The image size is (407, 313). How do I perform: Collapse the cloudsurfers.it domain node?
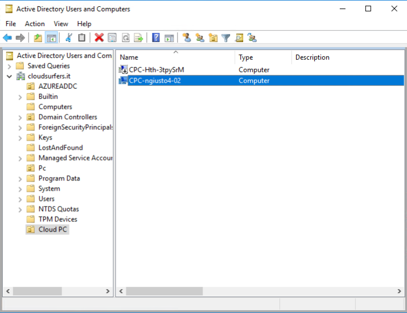tap(9, 76)
